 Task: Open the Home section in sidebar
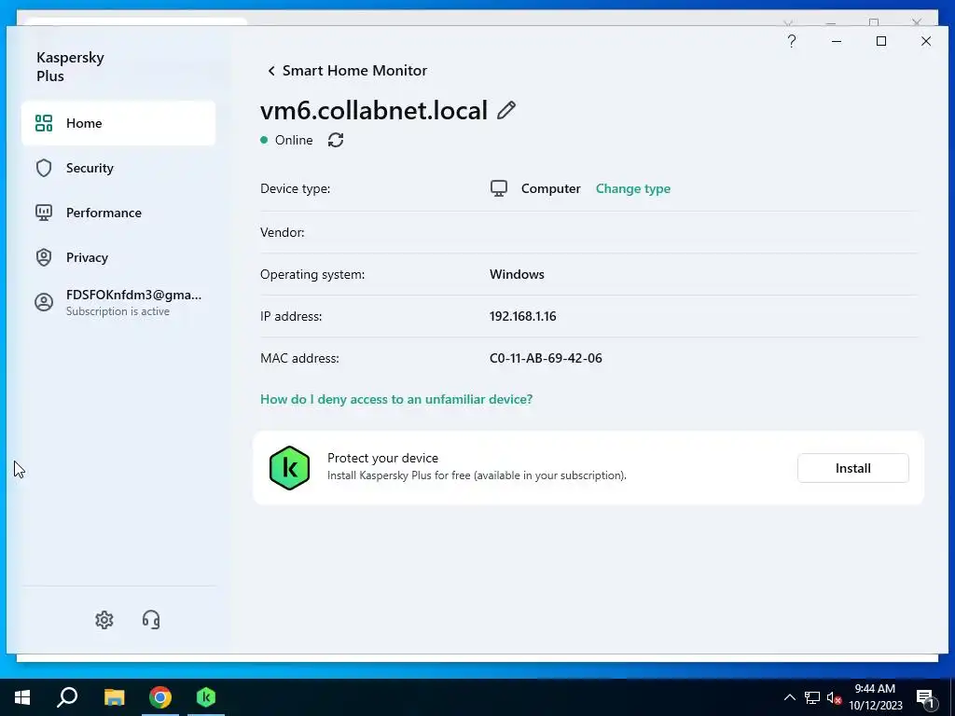(118, 123)
